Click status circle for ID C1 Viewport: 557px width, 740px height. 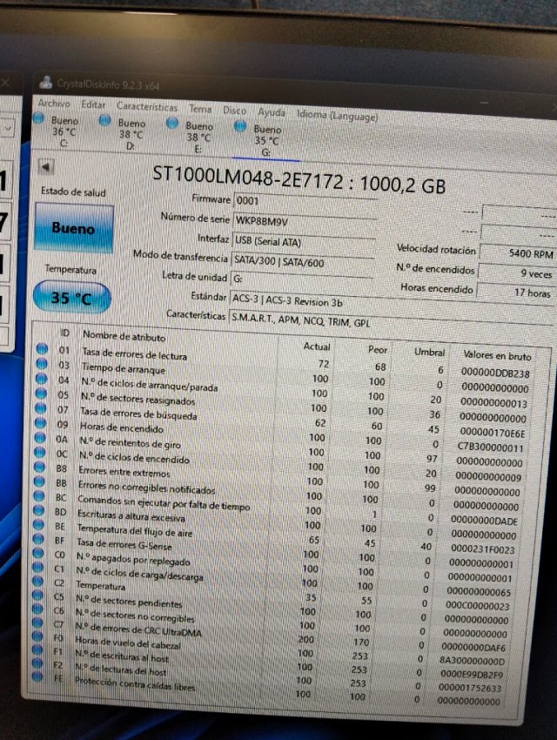point(38,567)
